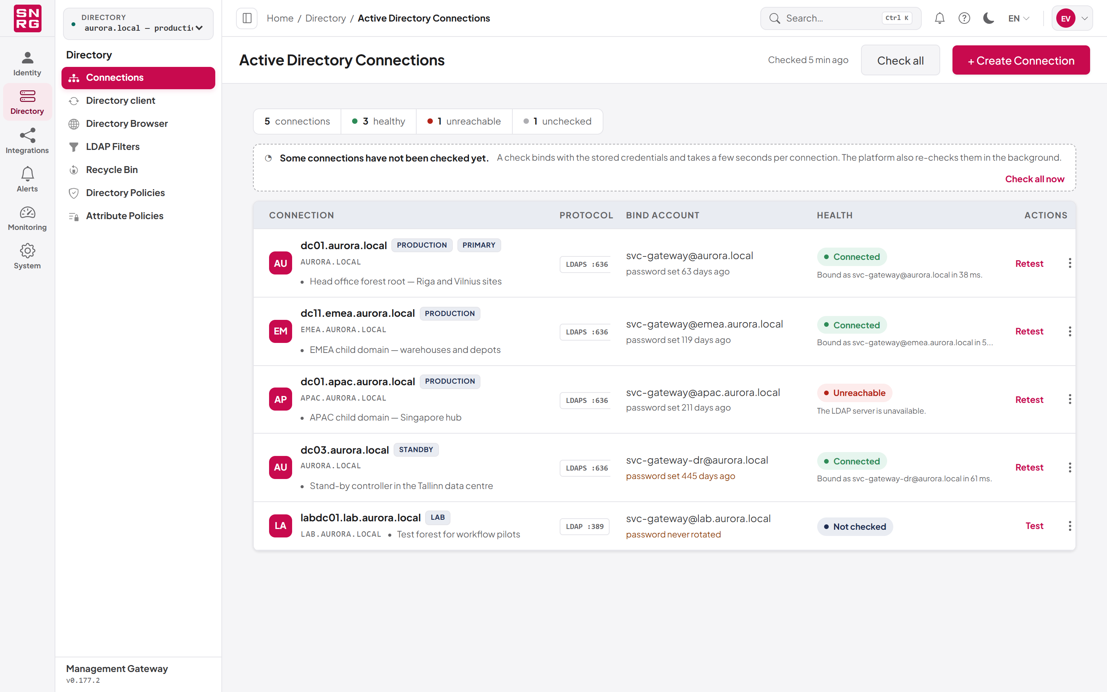Image resolution: width=1107 pixels, height=692 pixels.
Task: Toggle the sidebar panel icon
Action: [x=247, y=18]
